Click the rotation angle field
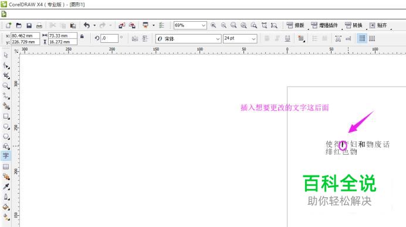Viewport: 406px width, 227px height. (x=109, y=38)
